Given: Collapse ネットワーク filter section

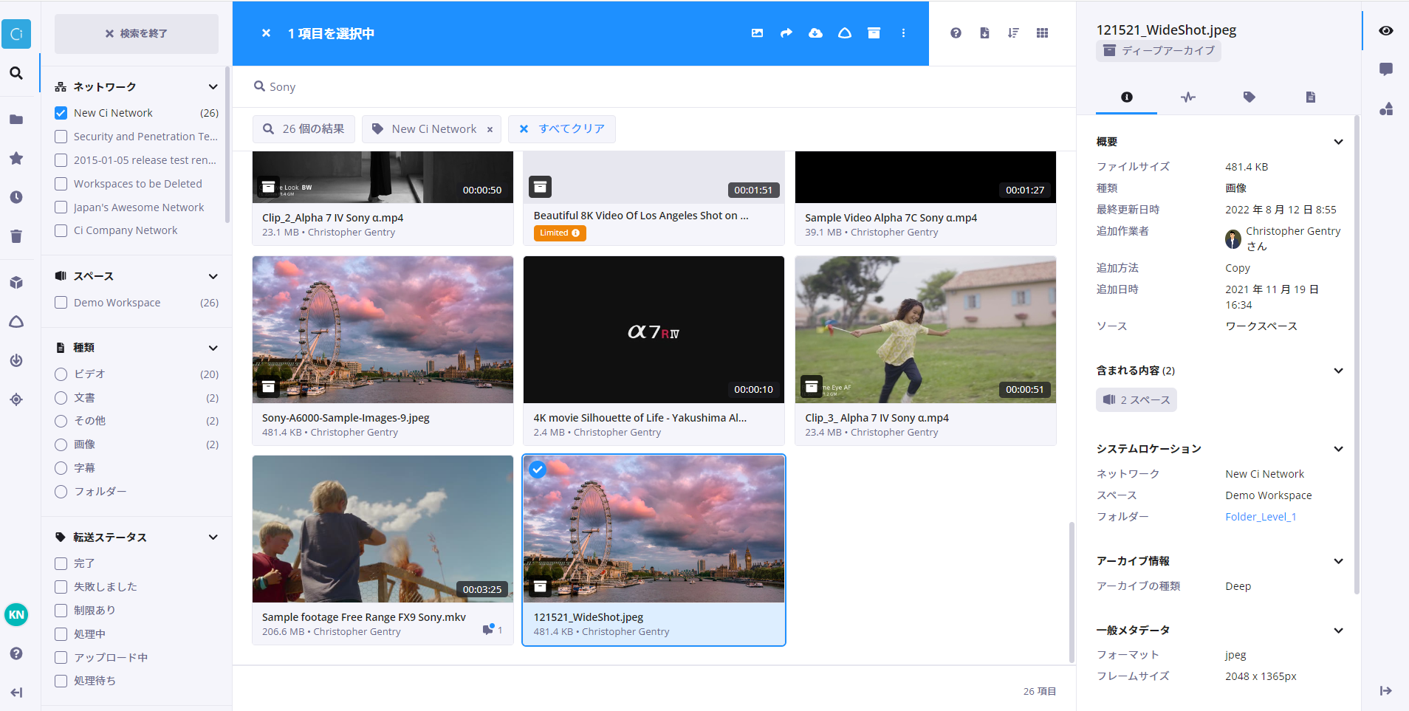Looking at the screenshot, I should (213, 87).
